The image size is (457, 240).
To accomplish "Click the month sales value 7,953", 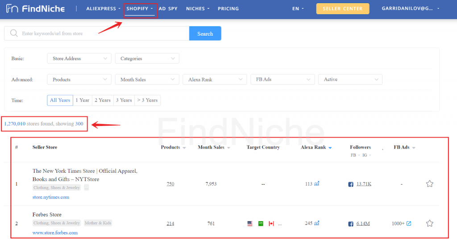I will (211, 184).
